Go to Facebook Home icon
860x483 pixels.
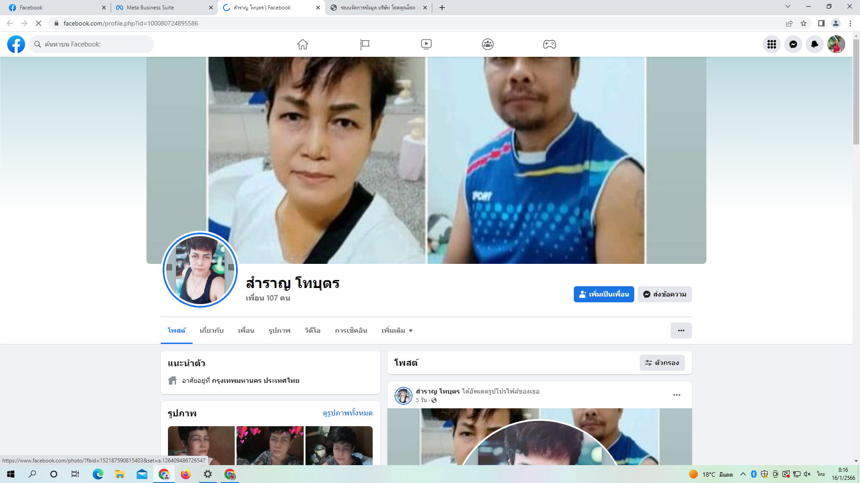tap(303, 44)
